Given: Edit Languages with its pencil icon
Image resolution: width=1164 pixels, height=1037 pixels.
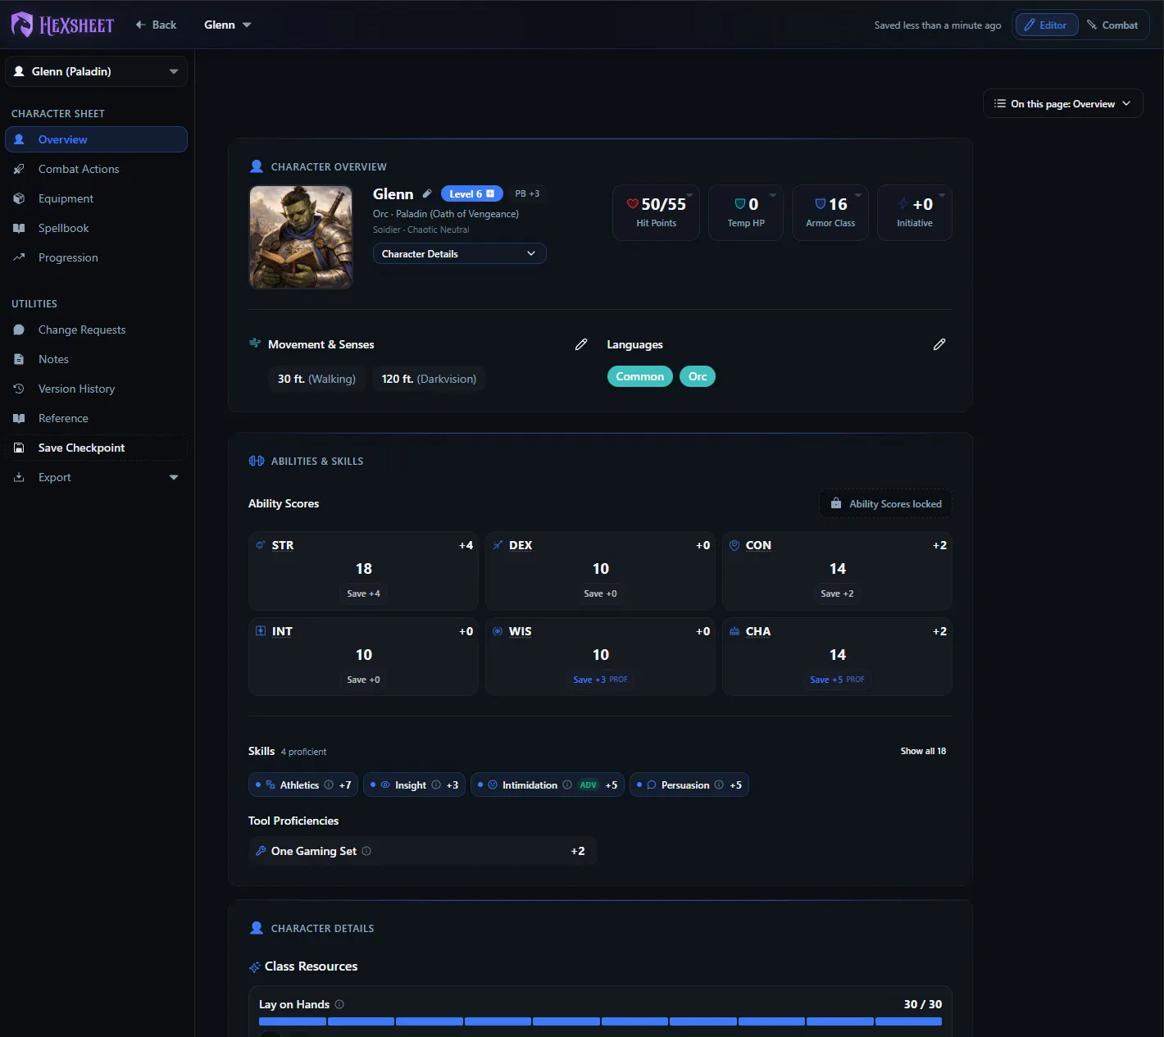Looking at the screenshot, I should coord(939,344).
